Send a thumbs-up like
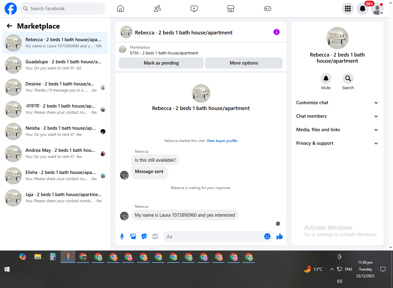Image resolution: width=393 pixels, height=288 pixels. tap(279, 236)
